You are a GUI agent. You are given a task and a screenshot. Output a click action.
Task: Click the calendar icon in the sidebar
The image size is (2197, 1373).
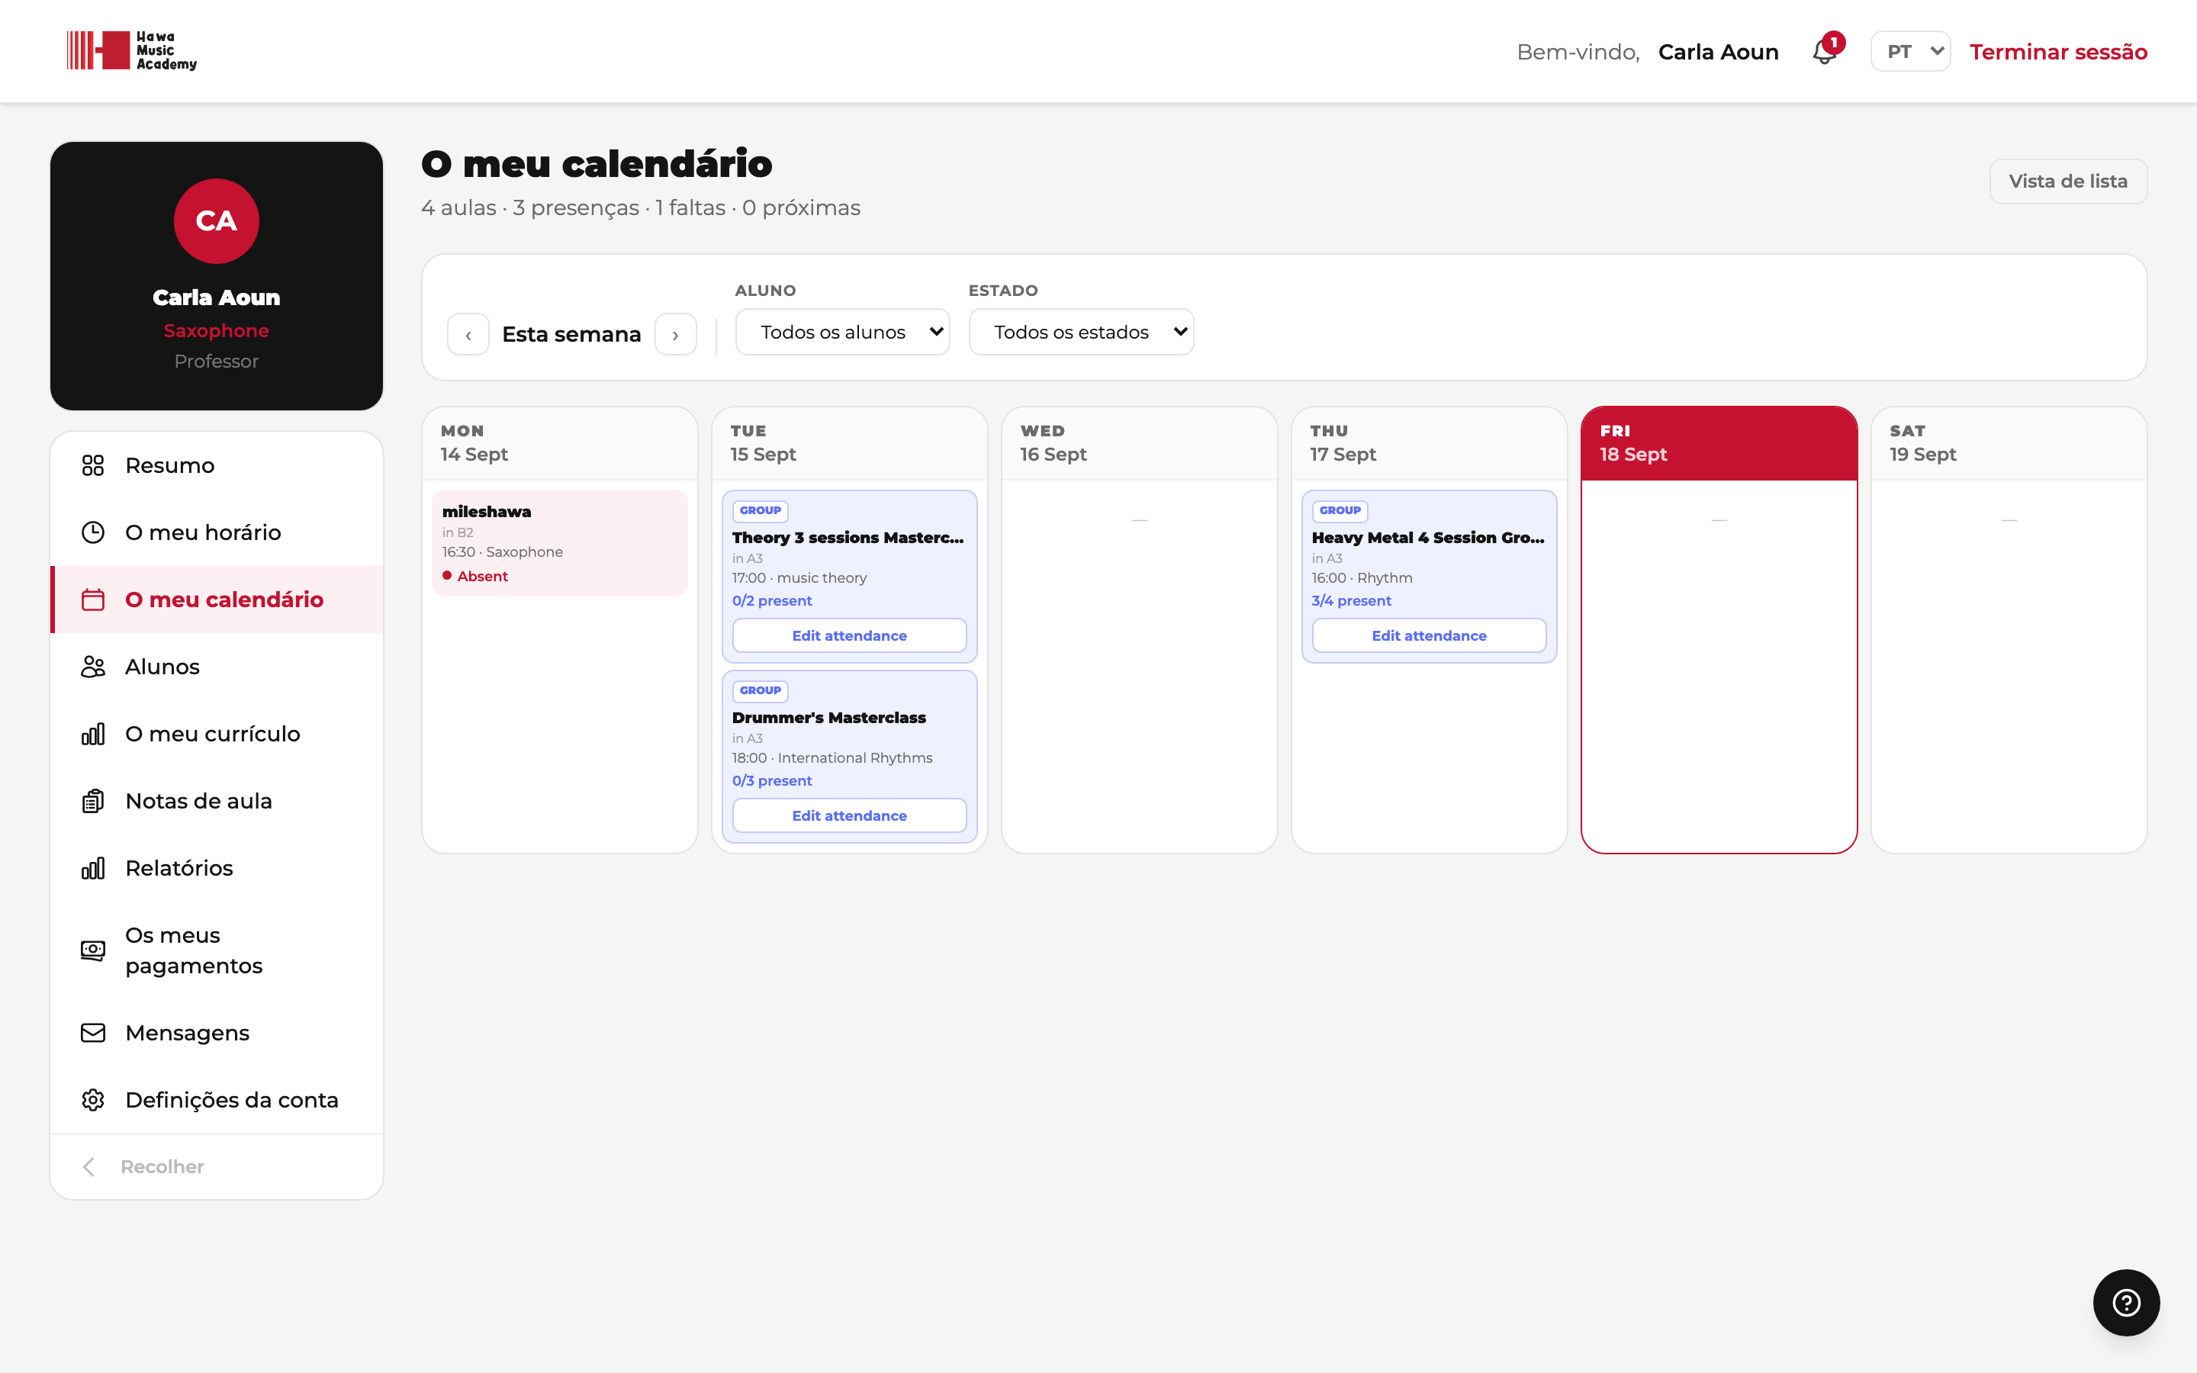[92, 600]
